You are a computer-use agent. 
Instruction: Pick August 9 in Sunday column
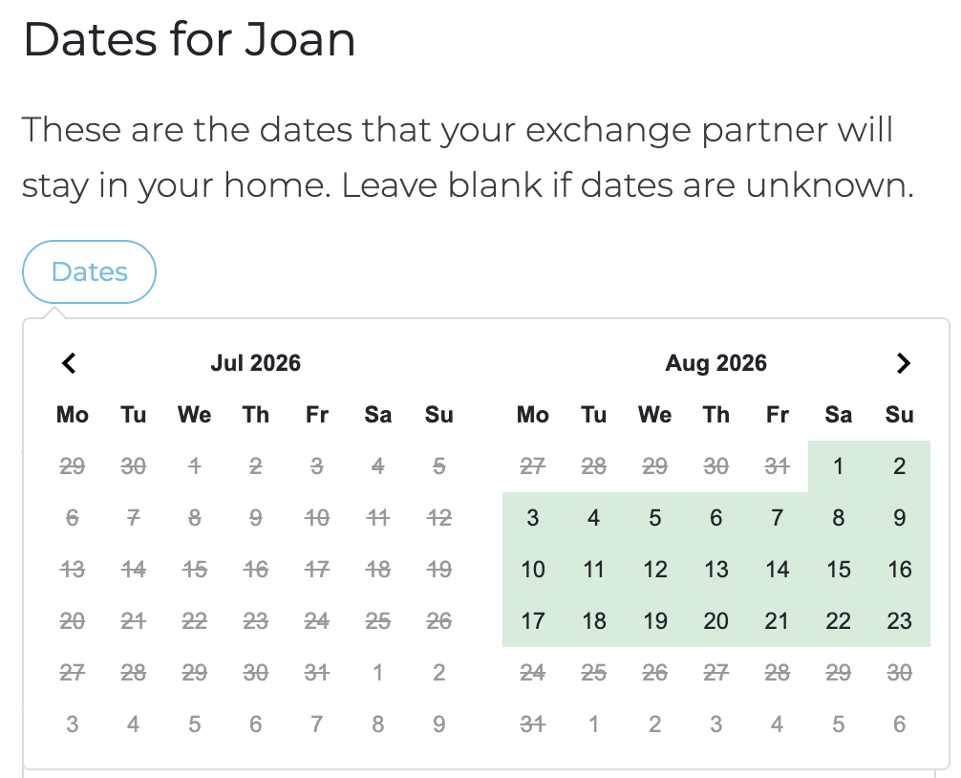[899, 517]
